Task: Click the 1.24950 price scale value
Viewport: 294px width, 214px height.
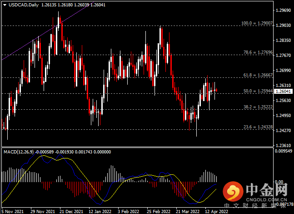Action: (x=283, y=115)
